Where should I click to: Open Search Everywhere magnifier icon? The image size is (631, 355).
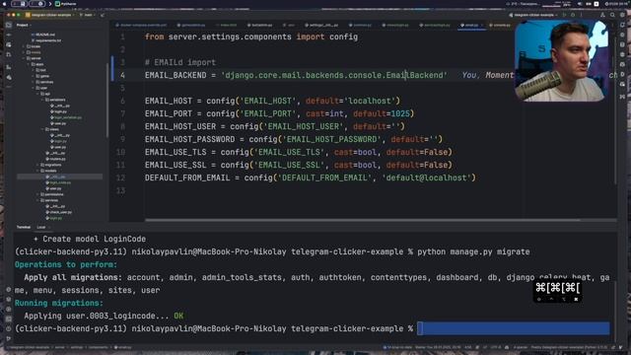[612, 15]
